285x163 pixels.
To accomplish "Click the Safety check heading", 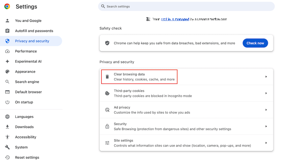I will (x=111, y=28).
